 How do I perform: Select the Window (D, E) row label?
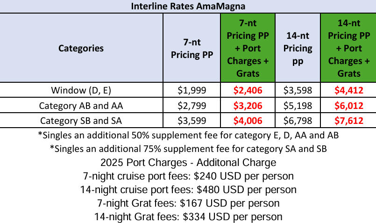tap(81, 90)
